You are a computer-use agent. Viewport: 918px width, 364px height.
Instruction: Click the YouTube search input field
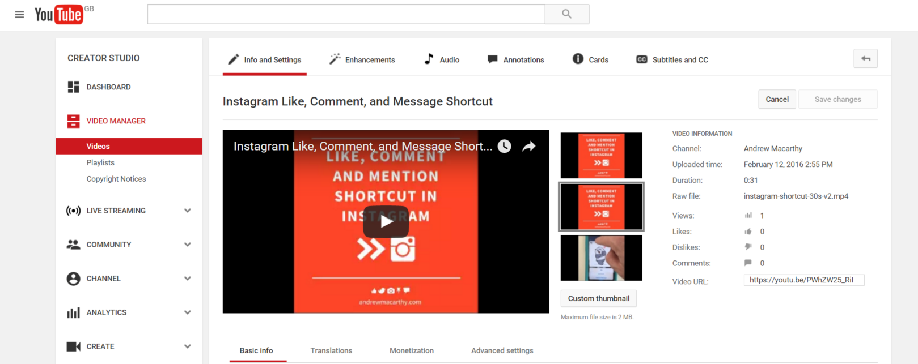point(346,14)
